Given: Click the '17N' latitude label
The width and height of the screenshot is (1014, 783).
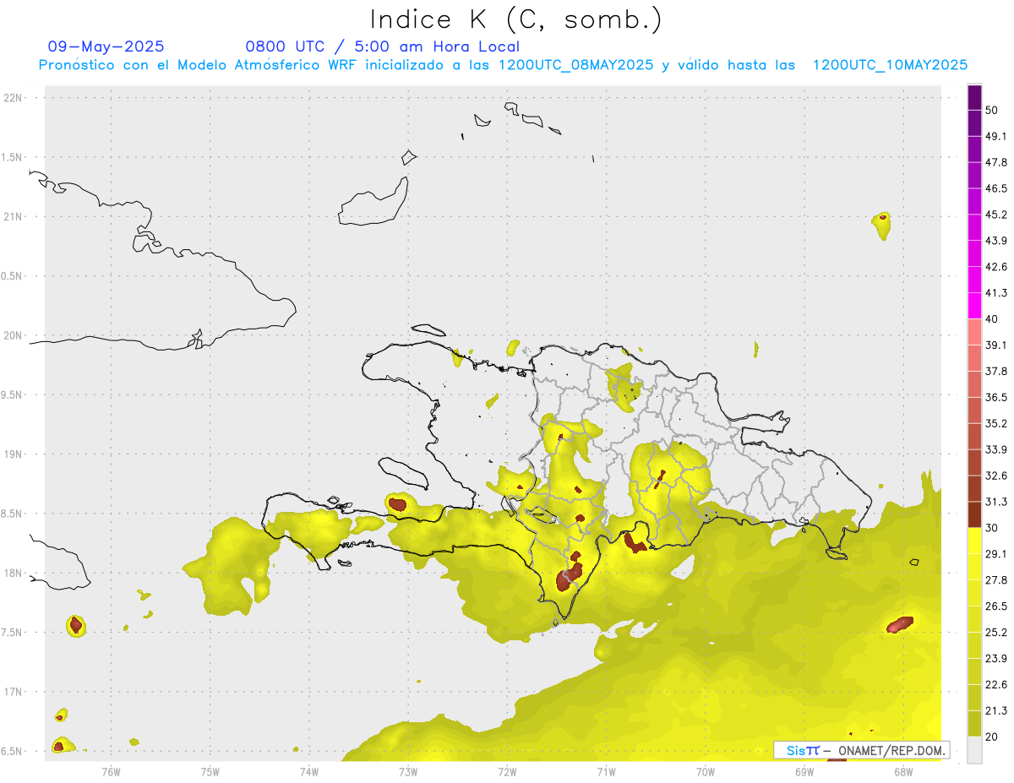Looking at the screenshot, I should (x=14, y=692).
